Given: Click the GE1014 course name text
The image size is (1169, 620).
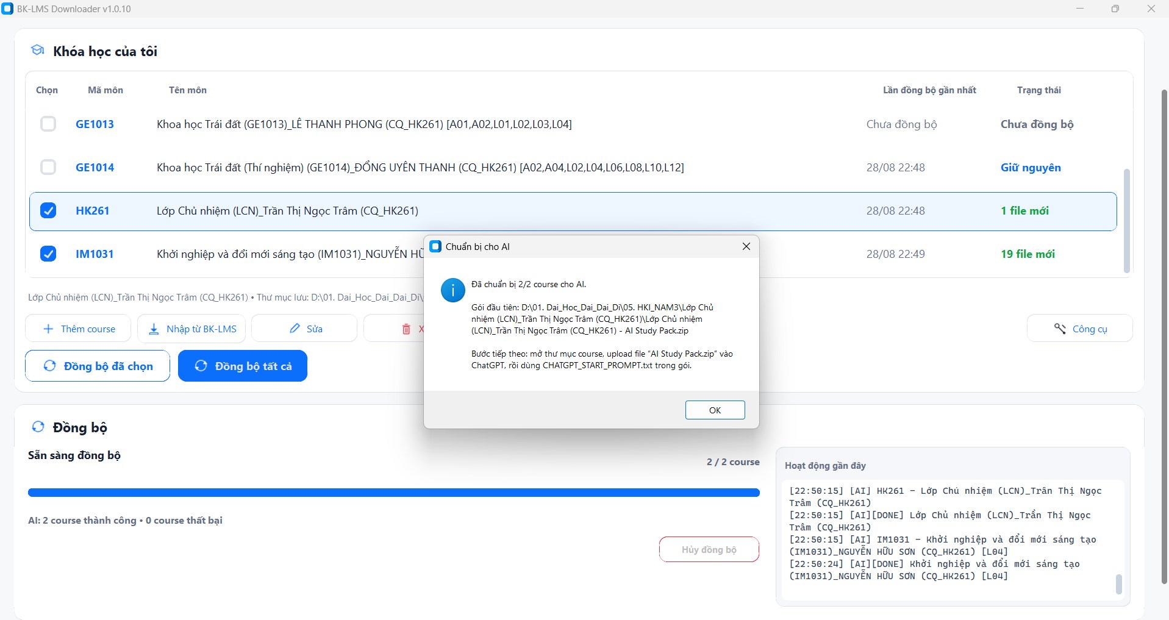Looking at the screenshot, I should pyautogui.click(x=420, y=168).
